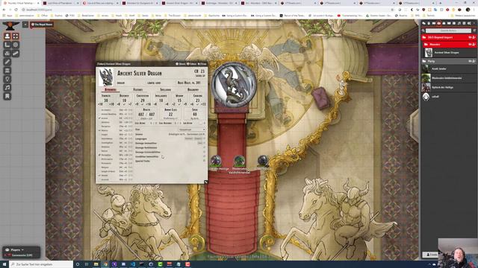Viewport: 478px width, 268px height.
Task: Click Token button in sheet header
Action: [192, 64]
